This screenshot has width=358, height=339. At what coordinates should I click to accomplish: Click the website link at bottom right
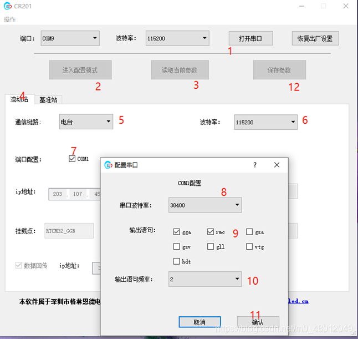pos(298,301)
